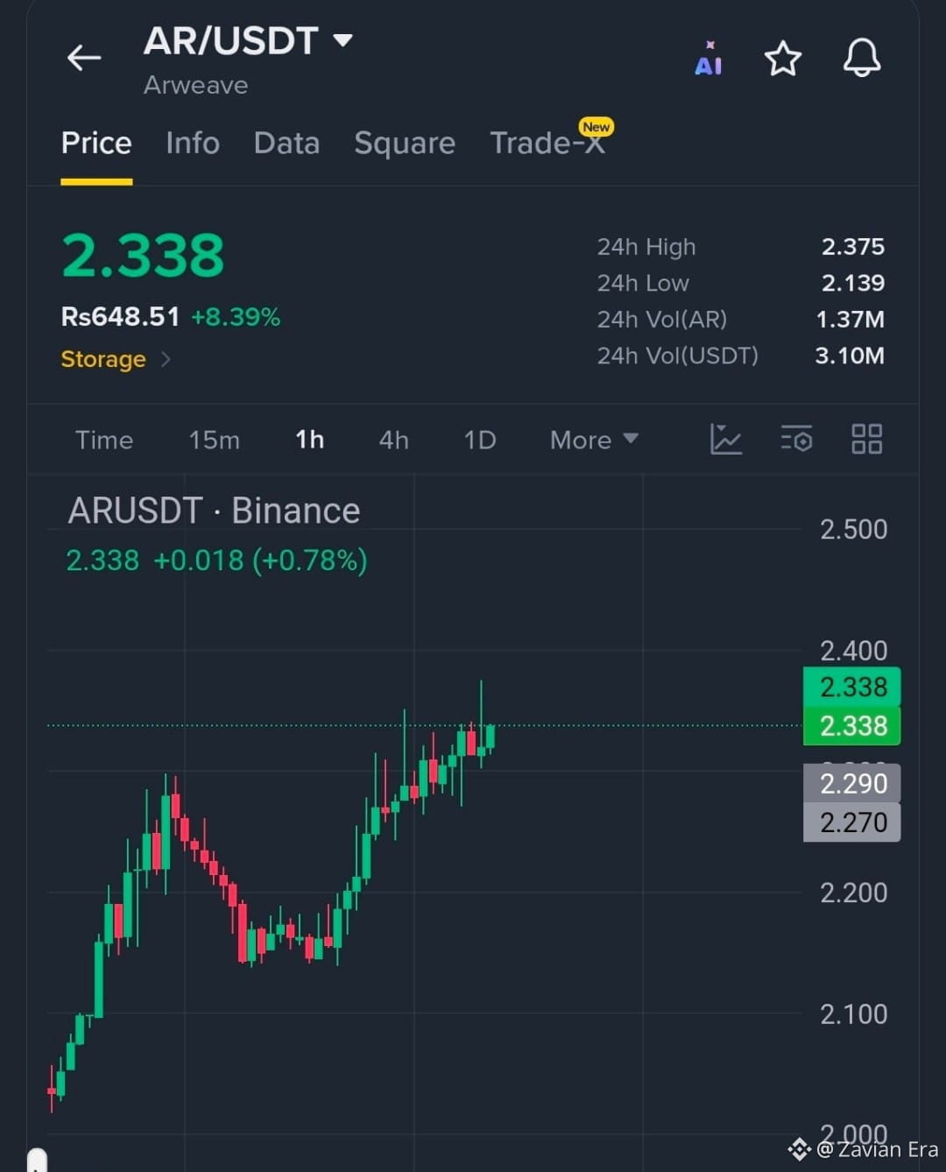This screenshot has height=1172, width=946.
Task: Tap the Rs648.51 converted price
Action: [120, 316]
